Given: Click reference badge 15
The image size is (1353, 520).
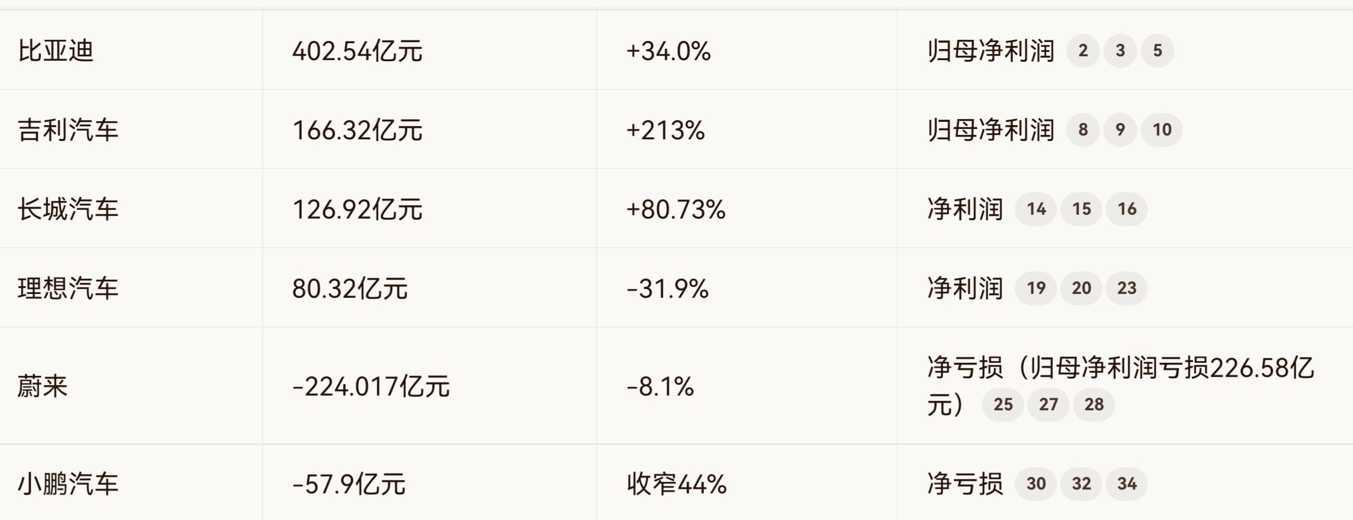Looking at the screenshot, I should (1081, 209).
